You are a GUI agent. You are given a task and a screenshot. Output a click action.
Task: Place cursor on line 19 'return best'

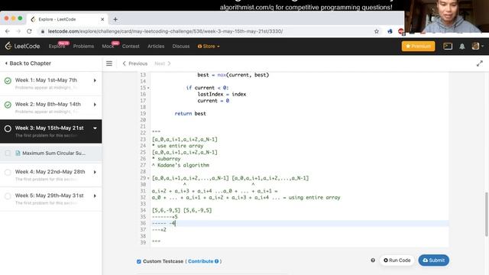point(190,114)
